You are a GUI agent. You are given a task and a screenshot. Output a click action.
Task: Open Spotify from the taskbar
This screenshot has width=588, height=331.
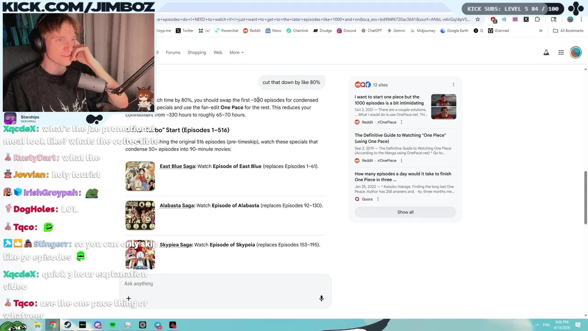(x=113, y=325)
